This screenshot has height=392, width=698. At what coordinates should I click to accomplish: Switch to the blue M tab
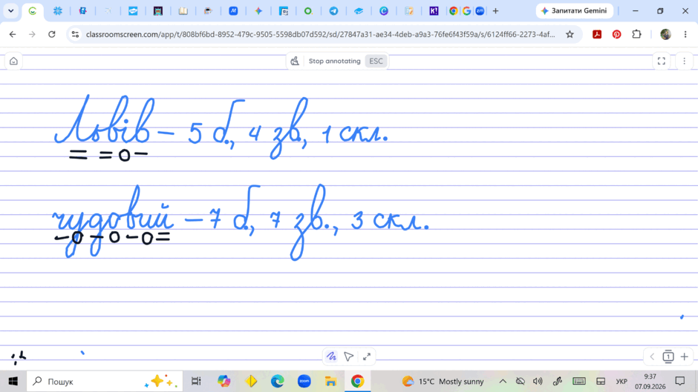tap(233, 11)
